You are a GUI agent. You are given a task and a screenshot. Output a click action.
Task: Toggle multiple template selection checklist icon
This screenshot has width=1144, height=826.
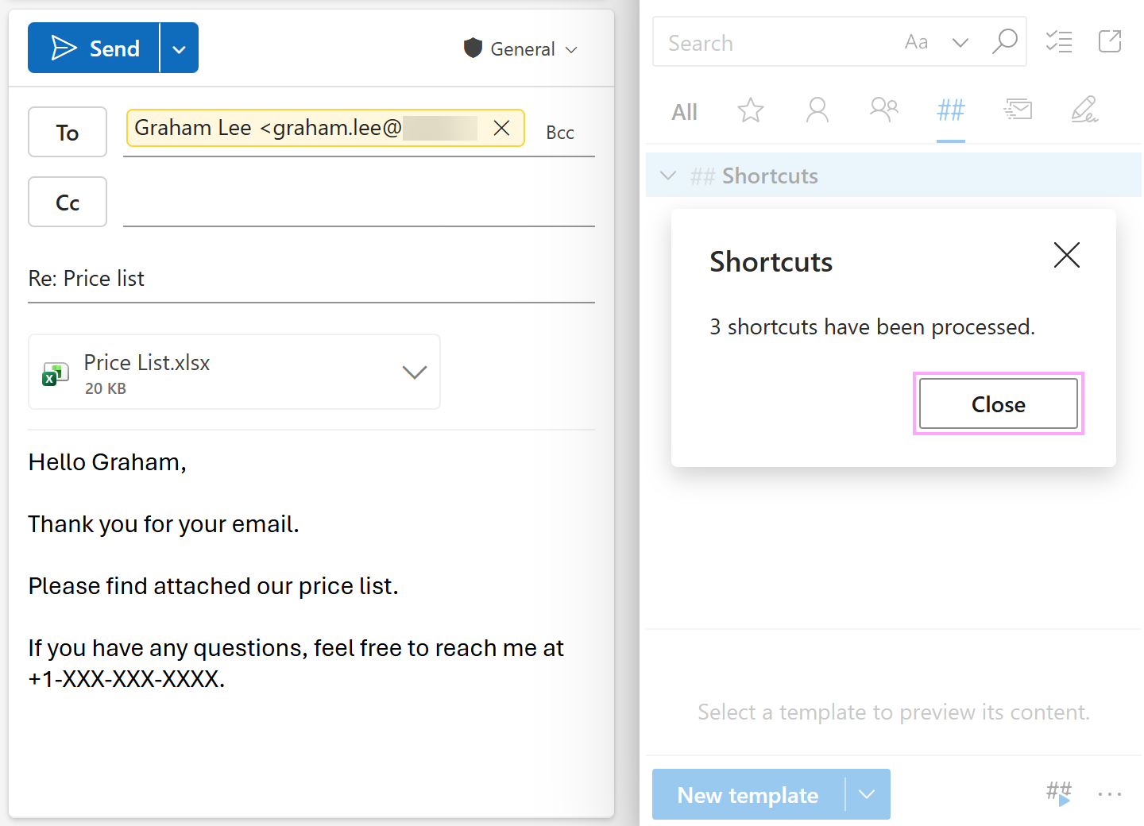point(1059,41)
